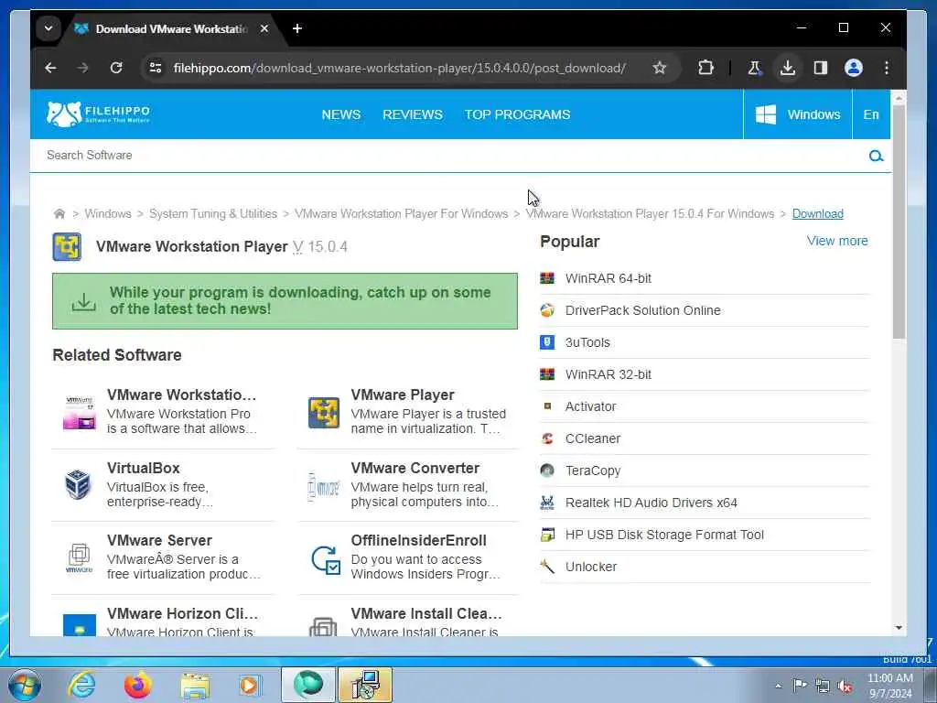Open the REVIEWS menu item
The height and width of the screenshot is (703, 937).
(413, 114)
